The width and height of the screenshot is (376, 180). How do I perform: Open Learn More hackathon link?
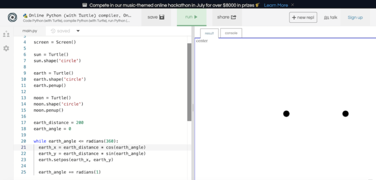(276, 5)
